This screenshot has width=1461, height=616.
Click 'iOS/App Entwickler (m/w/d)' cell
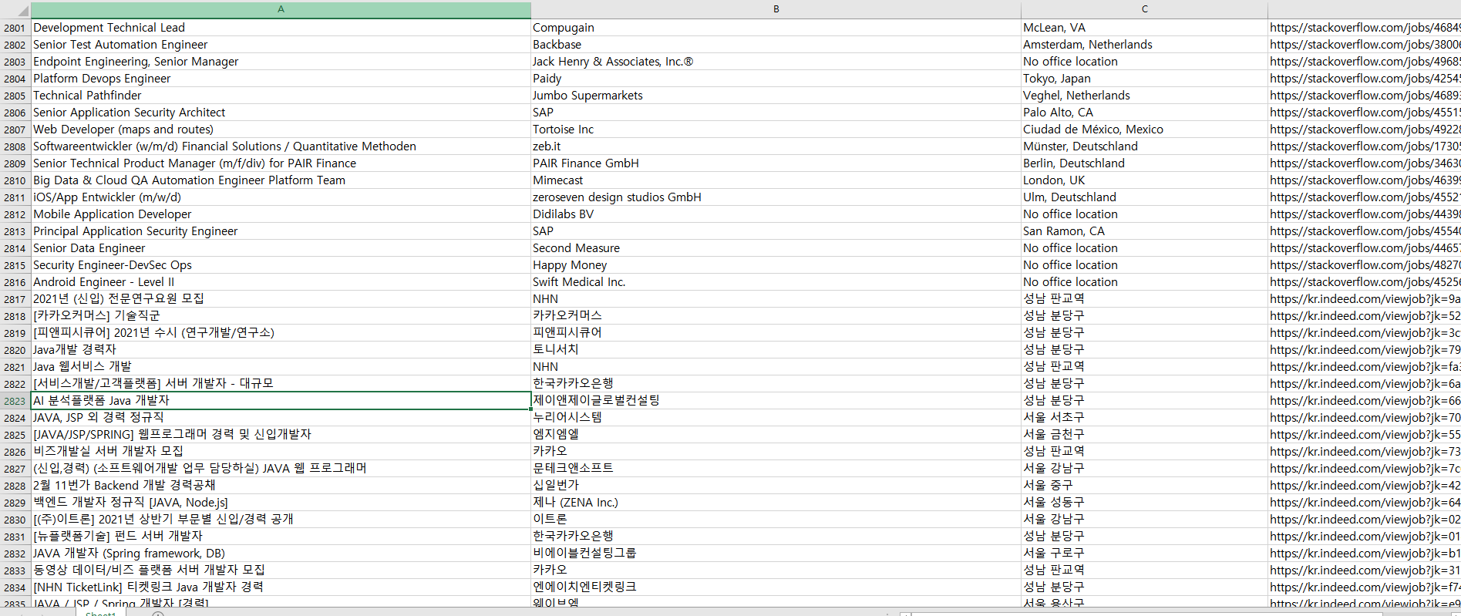(x=281, y=197)
